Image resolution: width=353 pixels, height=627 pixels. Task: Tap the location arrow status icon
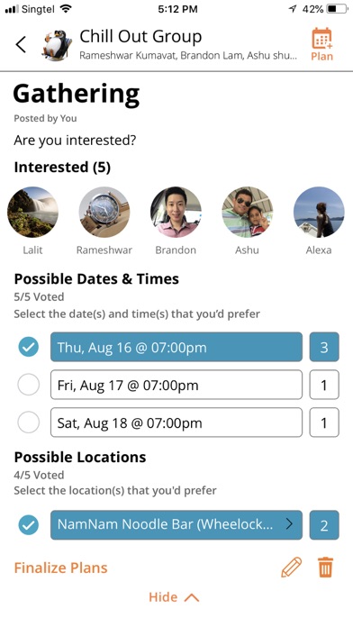[x=292, y=9]
